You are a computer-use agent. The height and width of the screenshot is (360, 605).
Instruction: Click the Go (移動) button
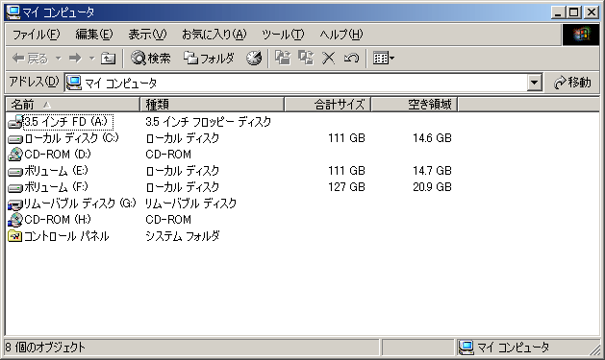(572, 83)
